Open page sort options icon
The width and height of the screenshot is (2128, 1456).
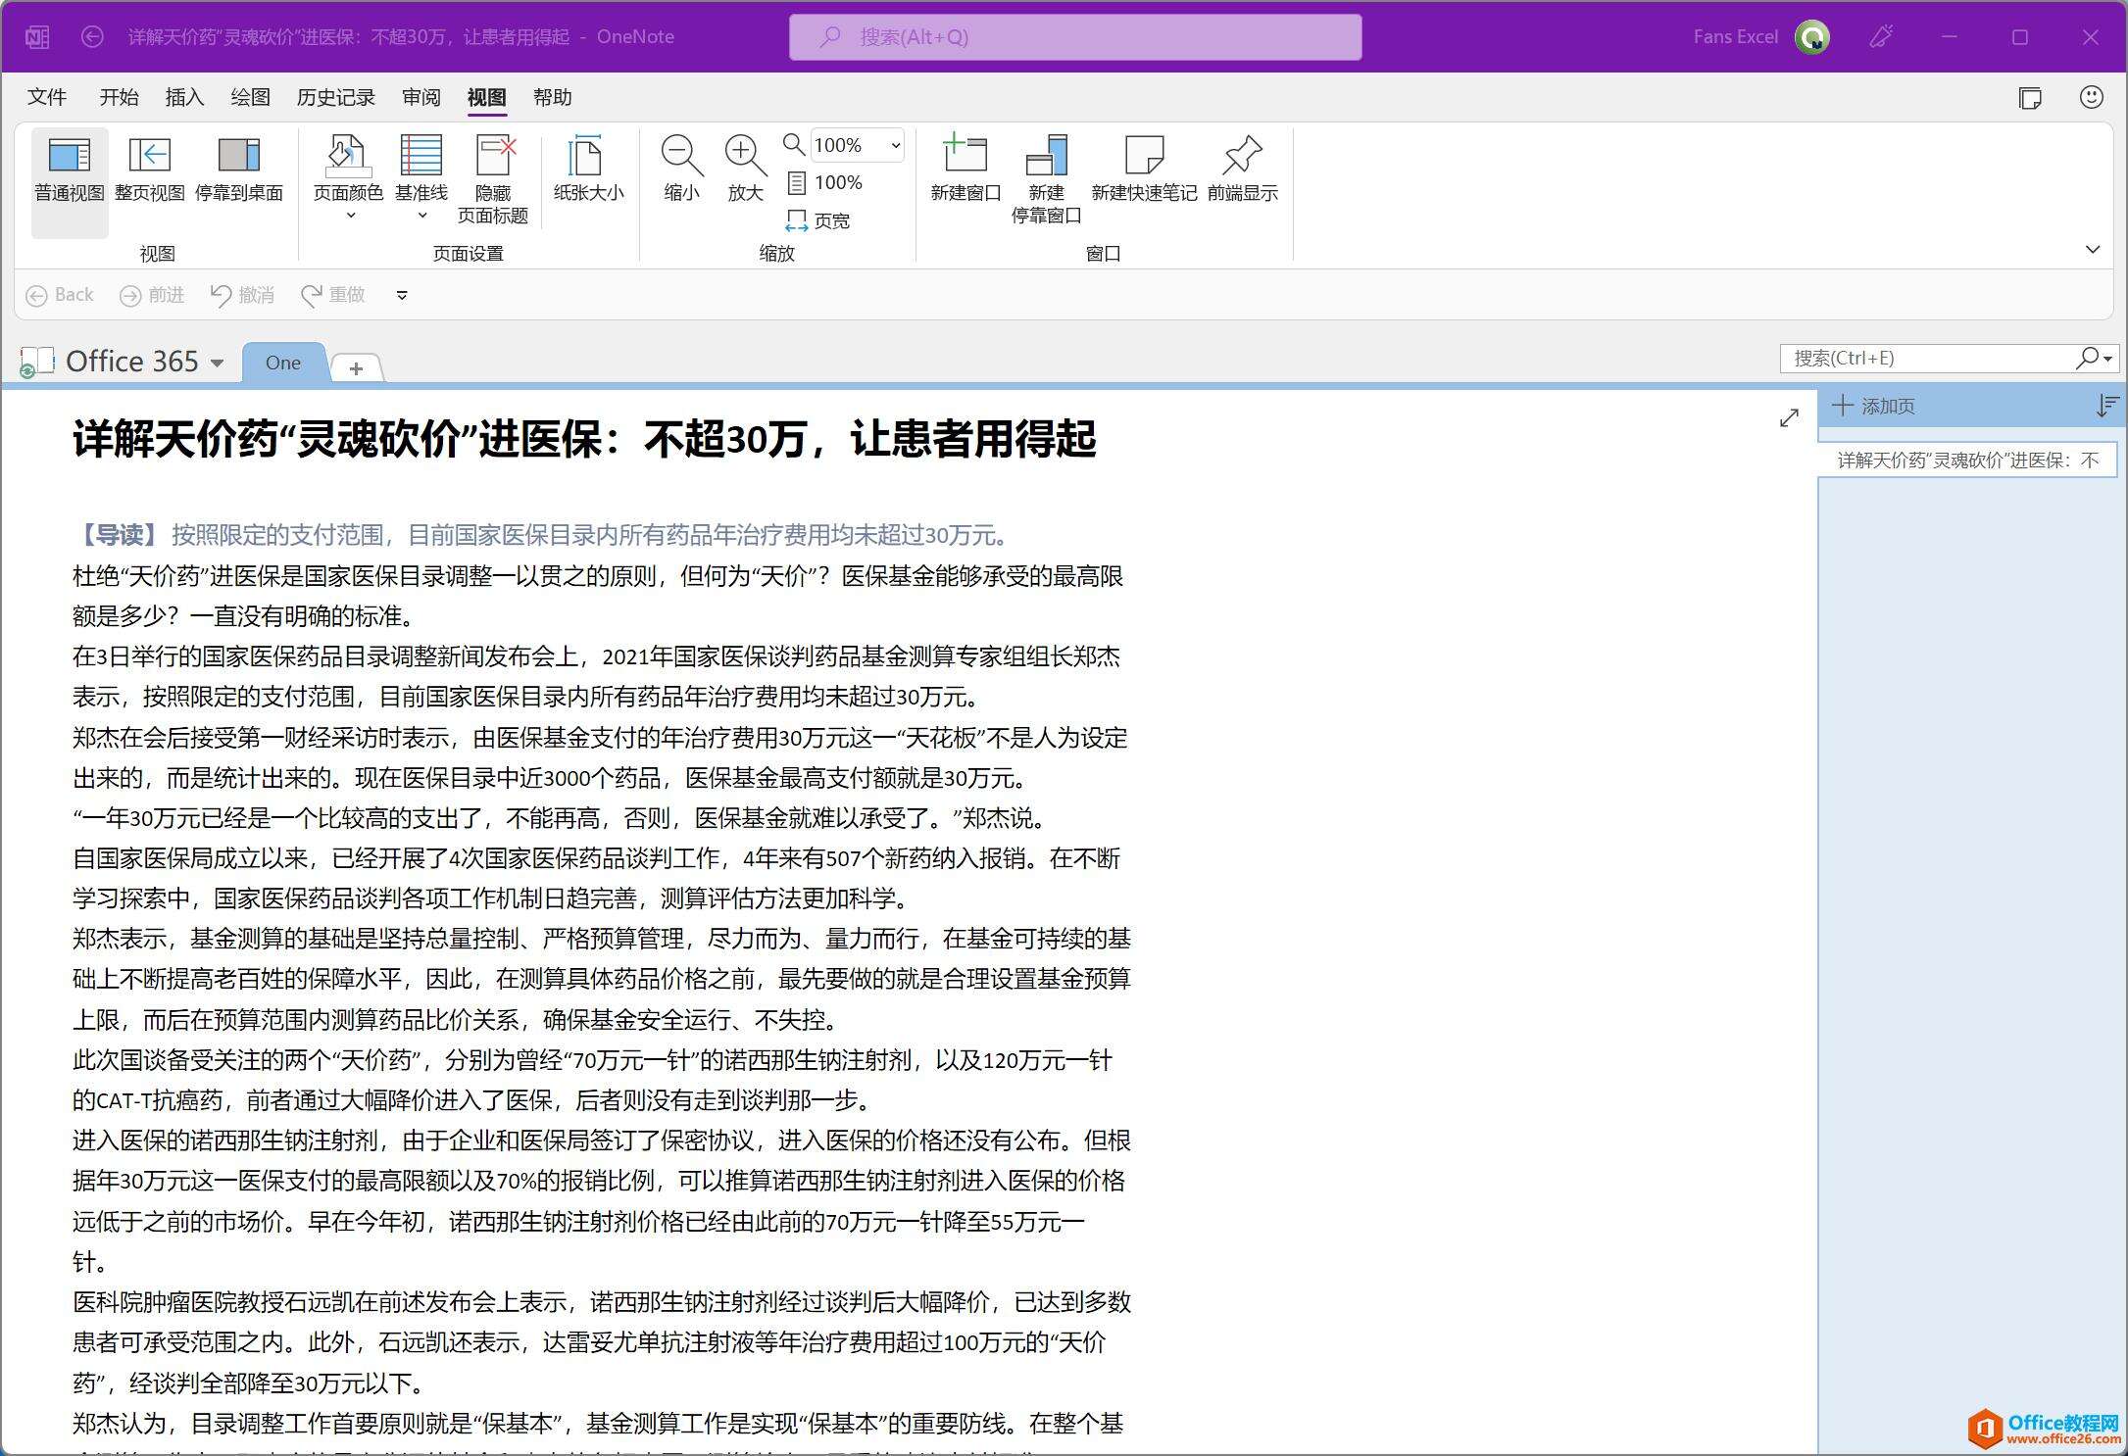click(2106, 406)
